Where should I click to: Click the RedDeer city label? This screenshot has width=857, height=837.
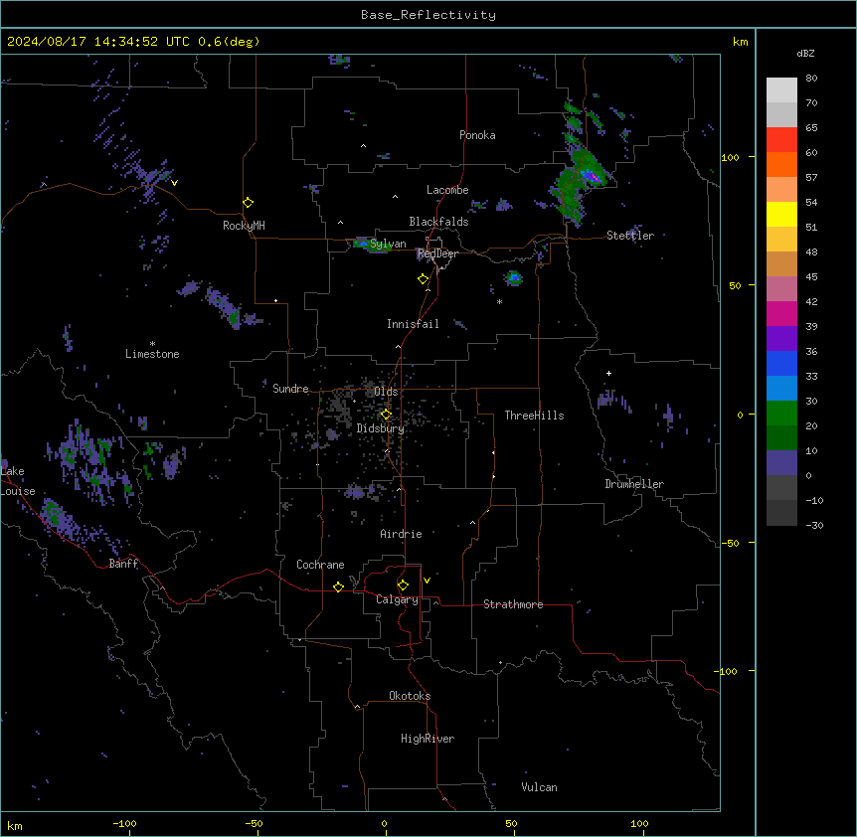437,253
